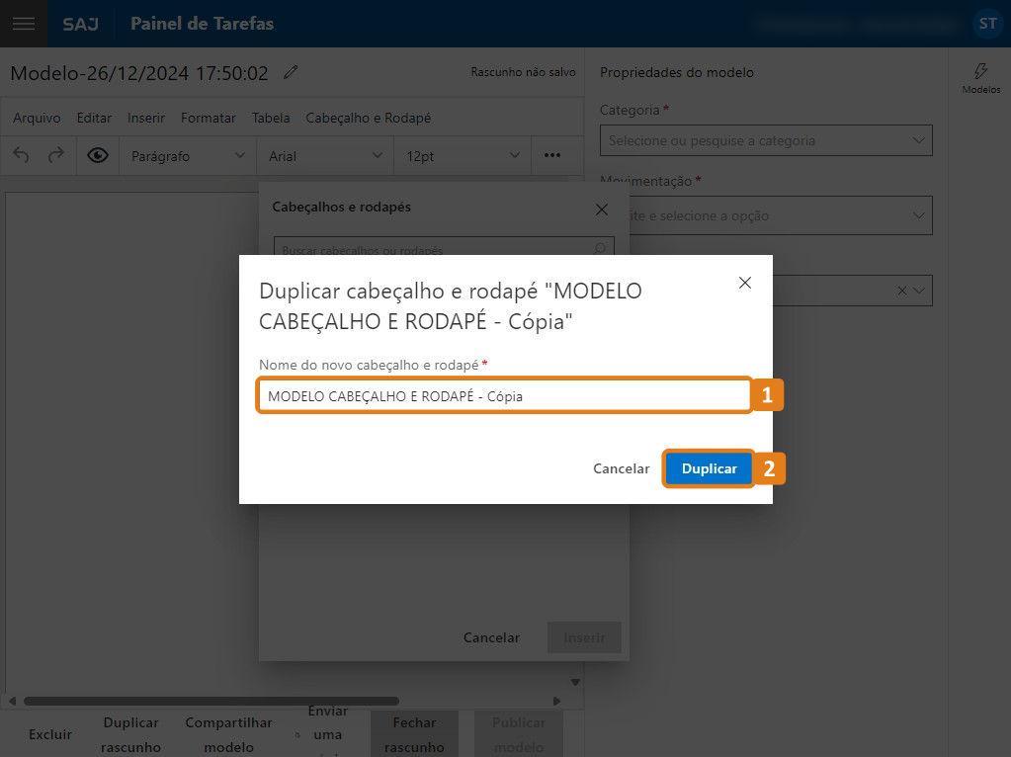Click the ST user avatar
This screenshot has width=1011, height=757.
pos(986,23)
